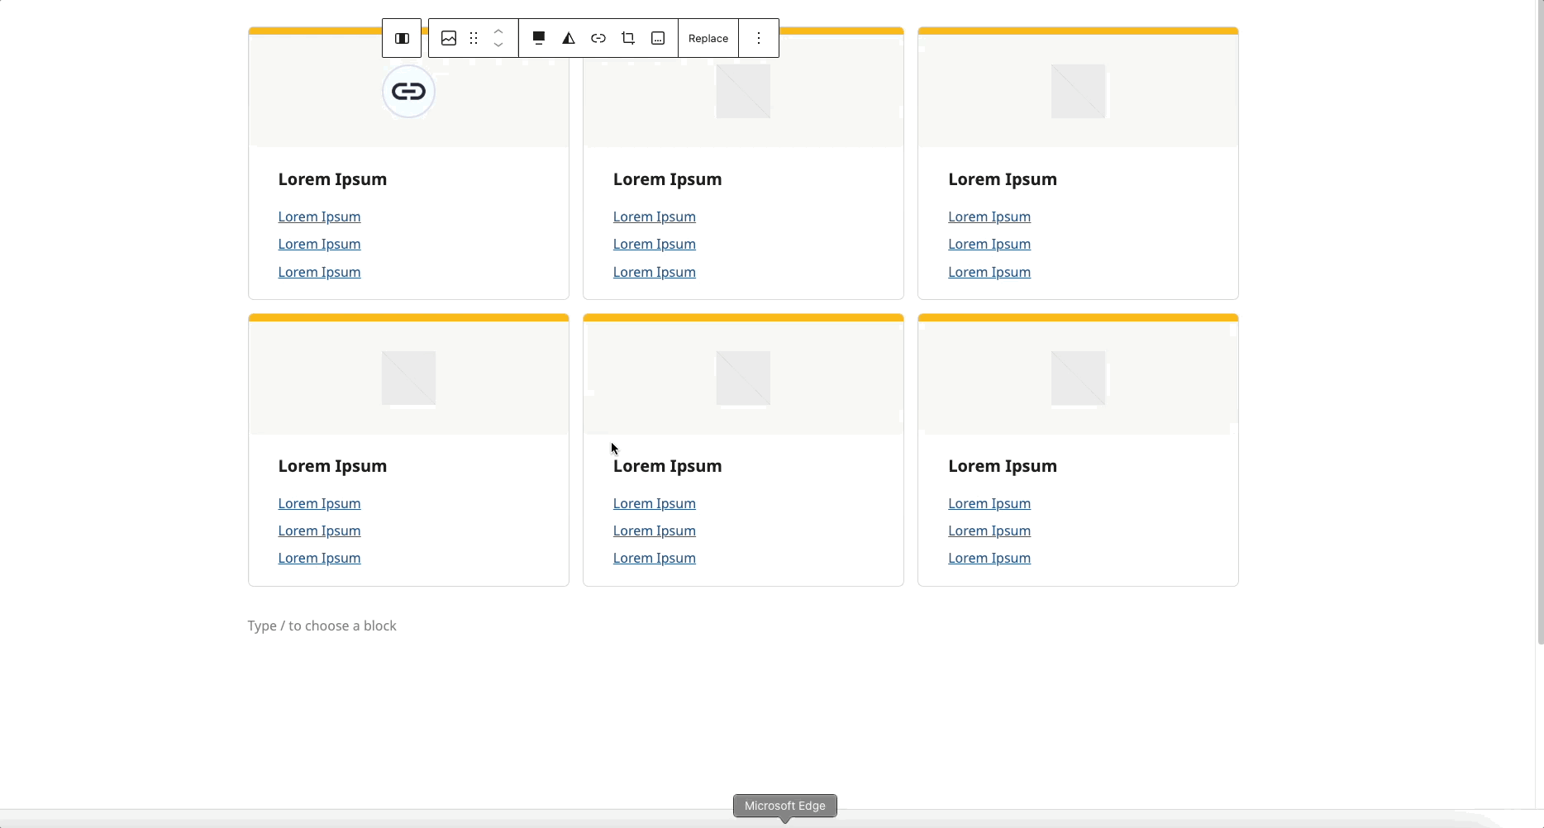Click the Lorem Ipsum heading in top-middle card
This screenshot has height=828, width=1544.
[667, 179]
